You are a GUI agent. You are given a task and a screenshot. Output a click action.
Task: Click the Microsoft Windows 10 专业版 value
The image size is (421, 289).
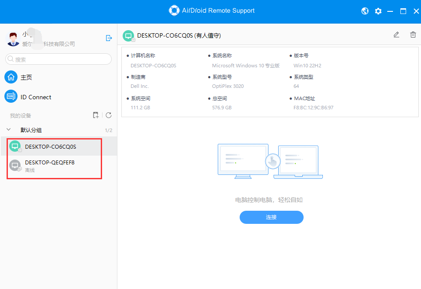coord(246,66)
